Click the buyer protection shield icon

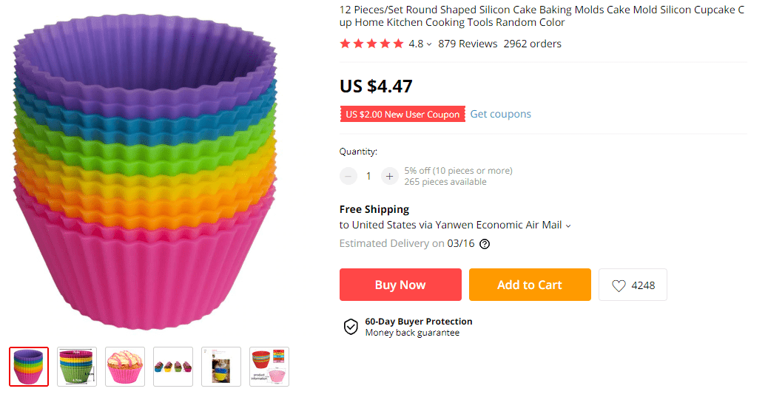[351, 327]
